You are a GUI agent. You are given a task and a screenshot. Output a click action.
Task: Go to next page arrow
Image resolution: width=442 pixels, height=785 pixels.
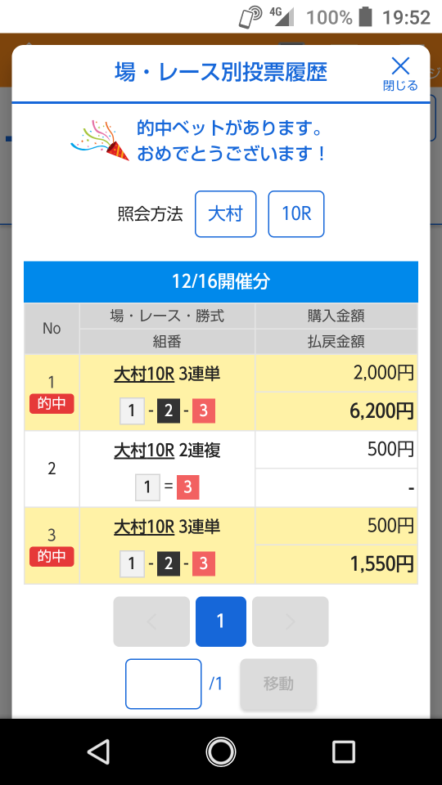click(x=290, y=621)
